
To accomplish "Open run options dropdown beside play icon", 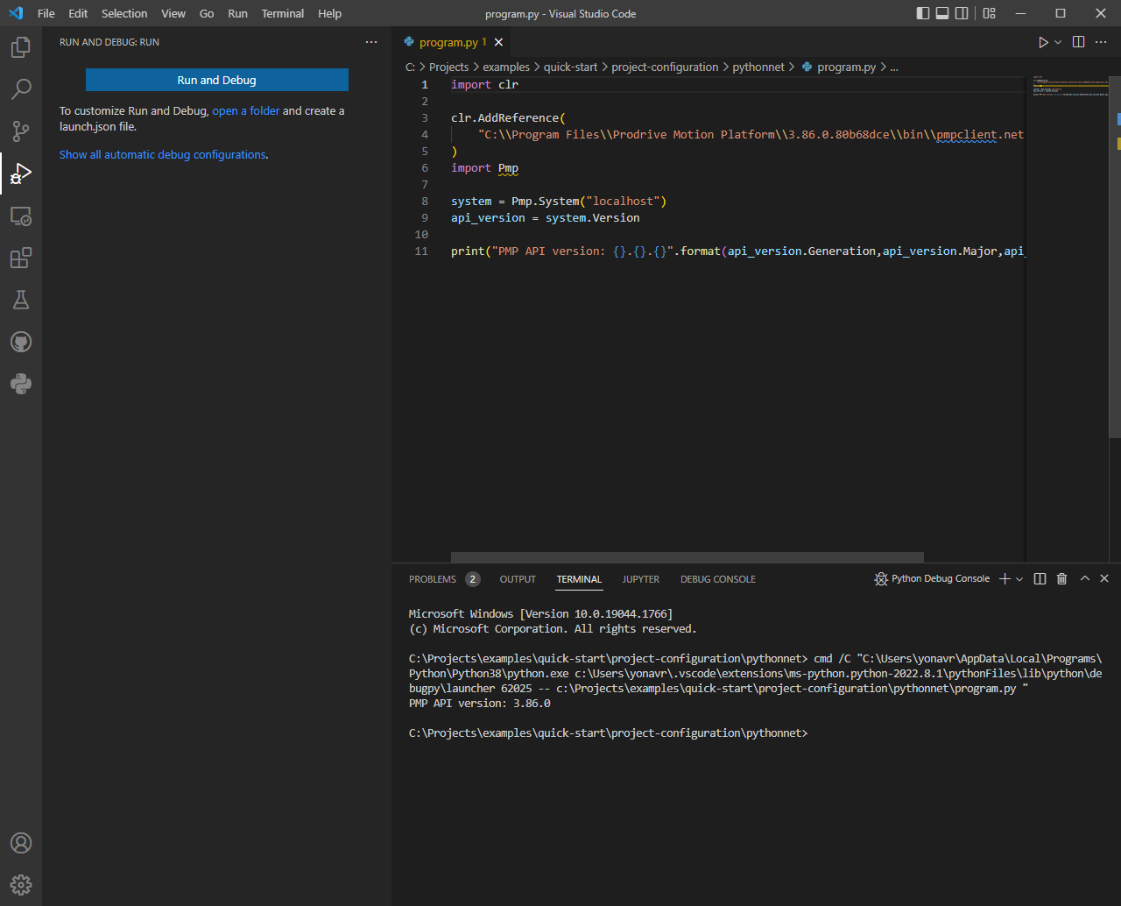I will pos(1058,42).
